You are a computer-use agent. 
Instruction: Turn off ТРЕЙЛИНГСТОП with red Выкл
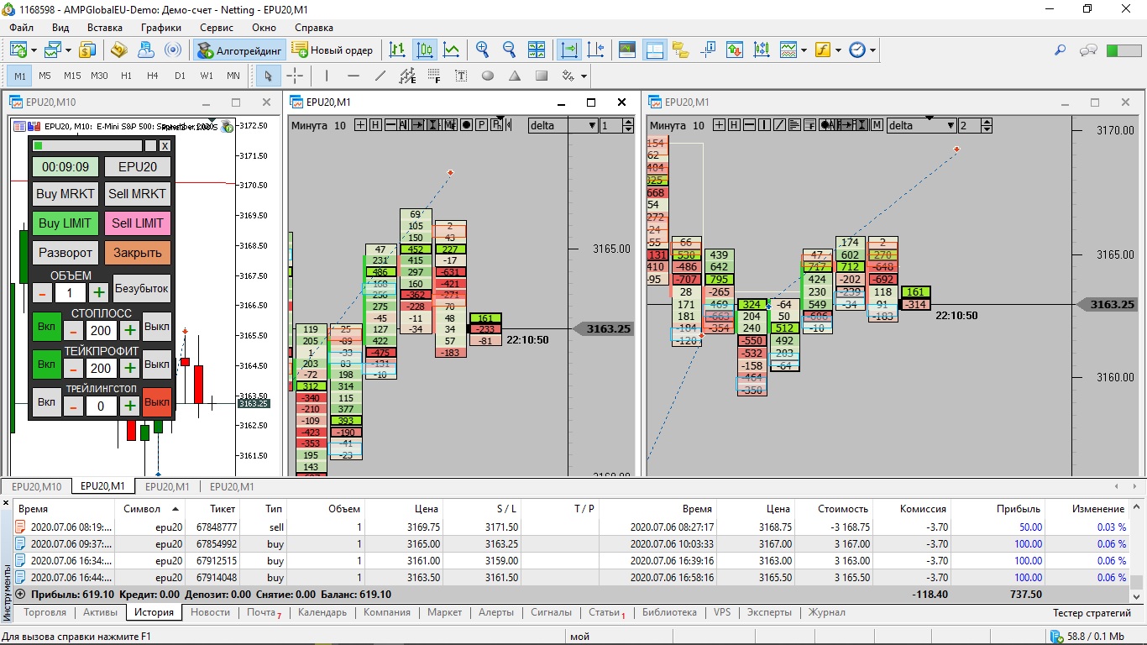(x=157, y=402)
